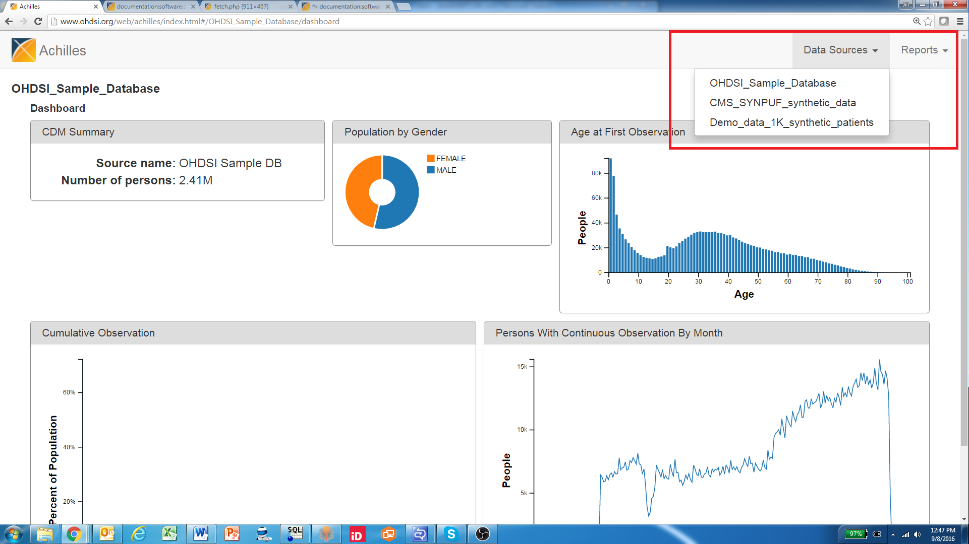Click the page vertical scrollbar
The height and width of the screenshot is (544, 969).
[x=964, y=242]
